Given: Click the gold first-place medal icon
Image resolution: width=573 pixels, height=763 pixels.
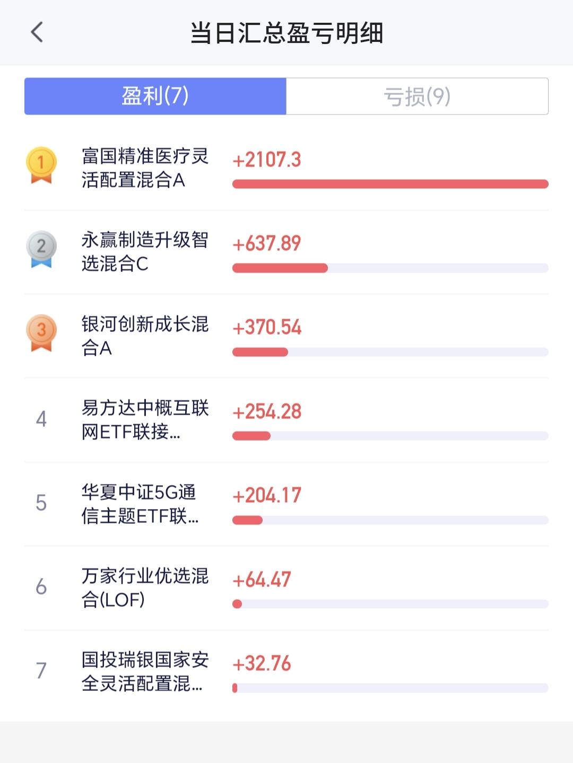Looking at the screenshot, I should [x=41, y=165].
